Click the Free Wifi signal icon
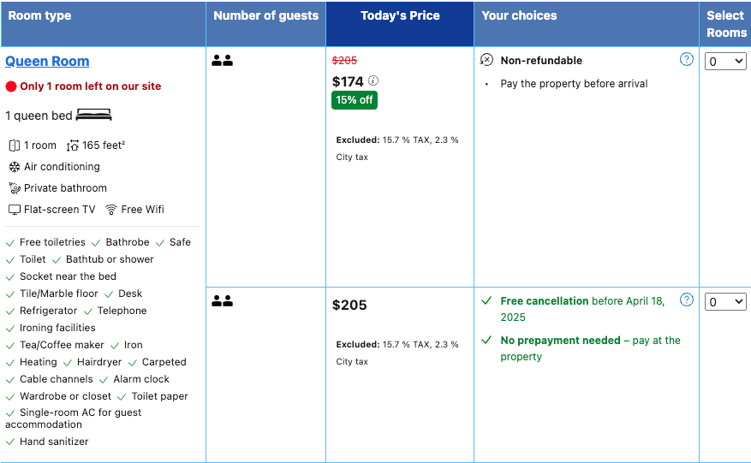This screenshot has height=463, width=751. 111,210
